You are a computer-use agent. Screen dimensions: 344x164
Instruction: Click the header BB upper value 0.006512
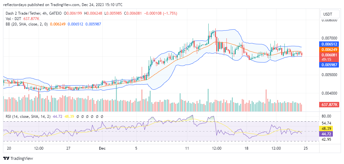pyautogui.click(x=75, y=24)
